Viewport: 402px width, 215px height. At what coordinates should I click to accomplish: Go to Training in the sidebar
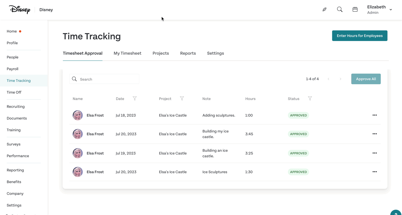coord(14,130)
